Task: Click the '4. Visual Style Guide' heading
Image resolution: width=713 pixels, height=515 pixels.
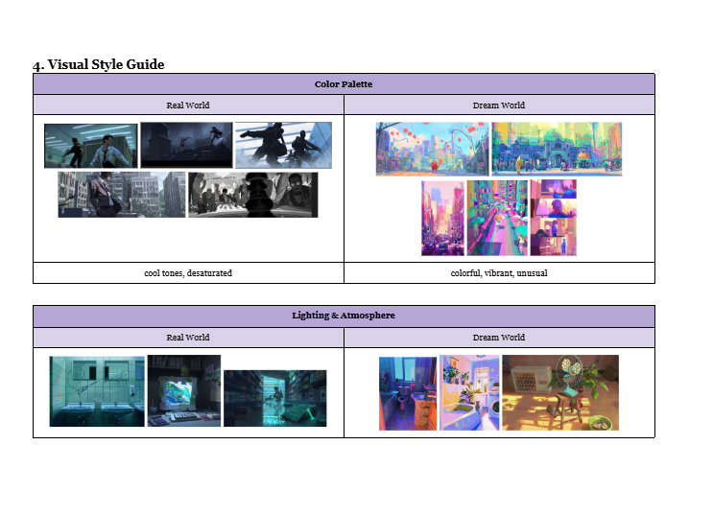Action: [x=99, y=64]
